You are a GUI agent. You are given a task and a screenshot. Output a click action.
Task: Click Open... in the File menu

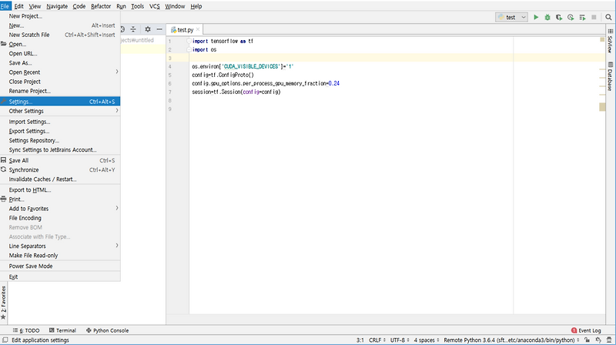[60, 45]
